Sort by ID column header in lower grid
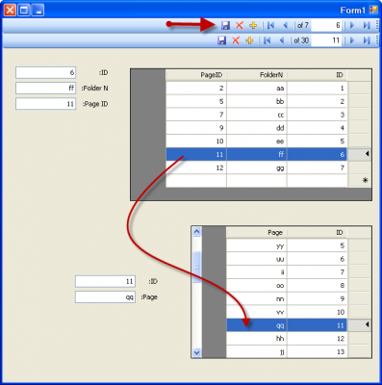This screenshot has width=382, height=385. pyautogui.click(x=318, y=233)
